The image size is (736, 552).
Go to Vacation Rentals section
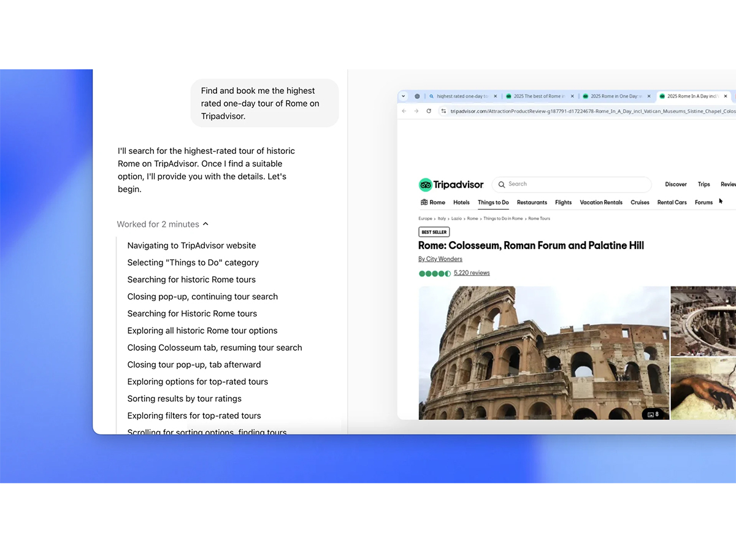(x=601, y=202)
